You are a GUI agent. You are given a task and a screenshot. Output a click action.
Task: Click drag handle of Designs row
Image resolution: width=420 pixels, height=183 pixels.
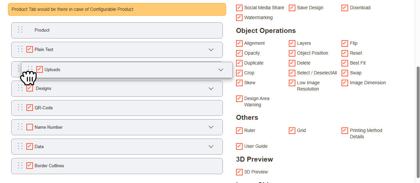pos(20,88)
